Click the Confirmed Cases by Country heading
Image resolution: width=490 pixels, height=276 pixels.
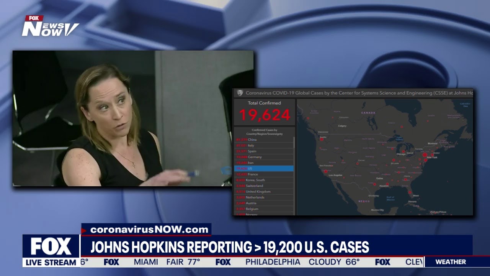click(x=265, y=132)
